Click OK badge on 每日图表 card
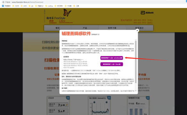 pos(109,98)
